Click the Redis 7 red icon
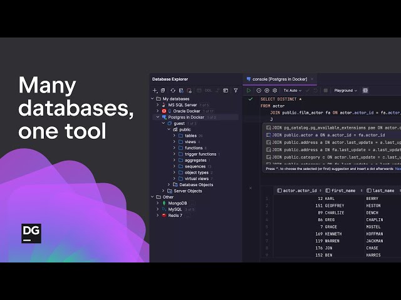401x300 pixels. click(x=164, y=216)
